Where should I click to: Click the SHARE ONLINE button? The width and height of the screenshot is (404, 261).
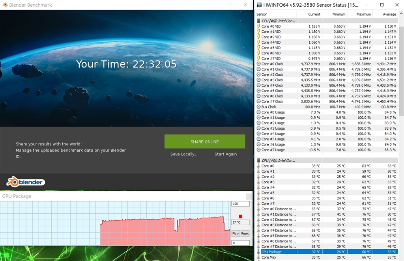[x=205, y=141]
